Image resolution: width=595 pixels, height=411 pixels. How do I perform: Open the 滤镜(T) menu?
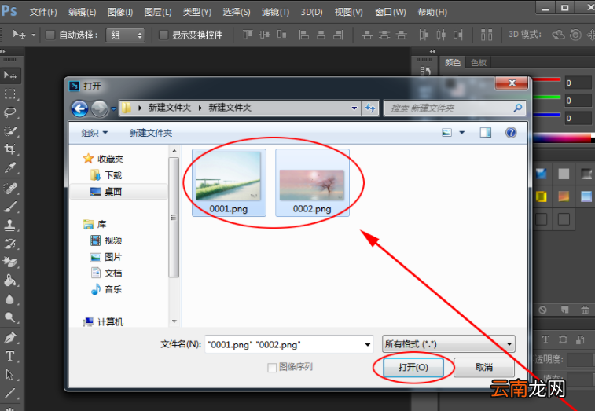(x=275, y=12)
